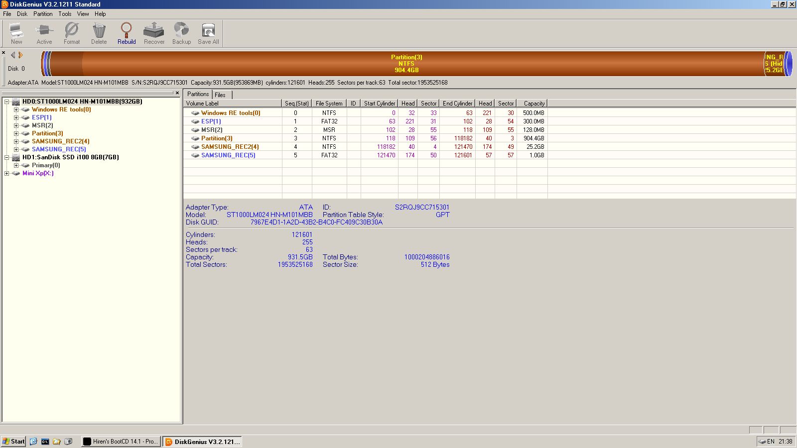The image size is (797, 448).
Task: Collapse the HD0 ST1000LM024 tree node
Action: [7, 102]
